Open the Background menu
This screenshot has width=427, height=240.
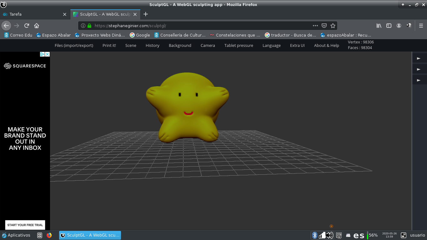coord(180,45)
